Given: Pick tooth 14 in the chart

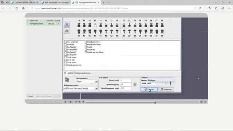Looking at the screenshot, I should click(x=100, y=25).
